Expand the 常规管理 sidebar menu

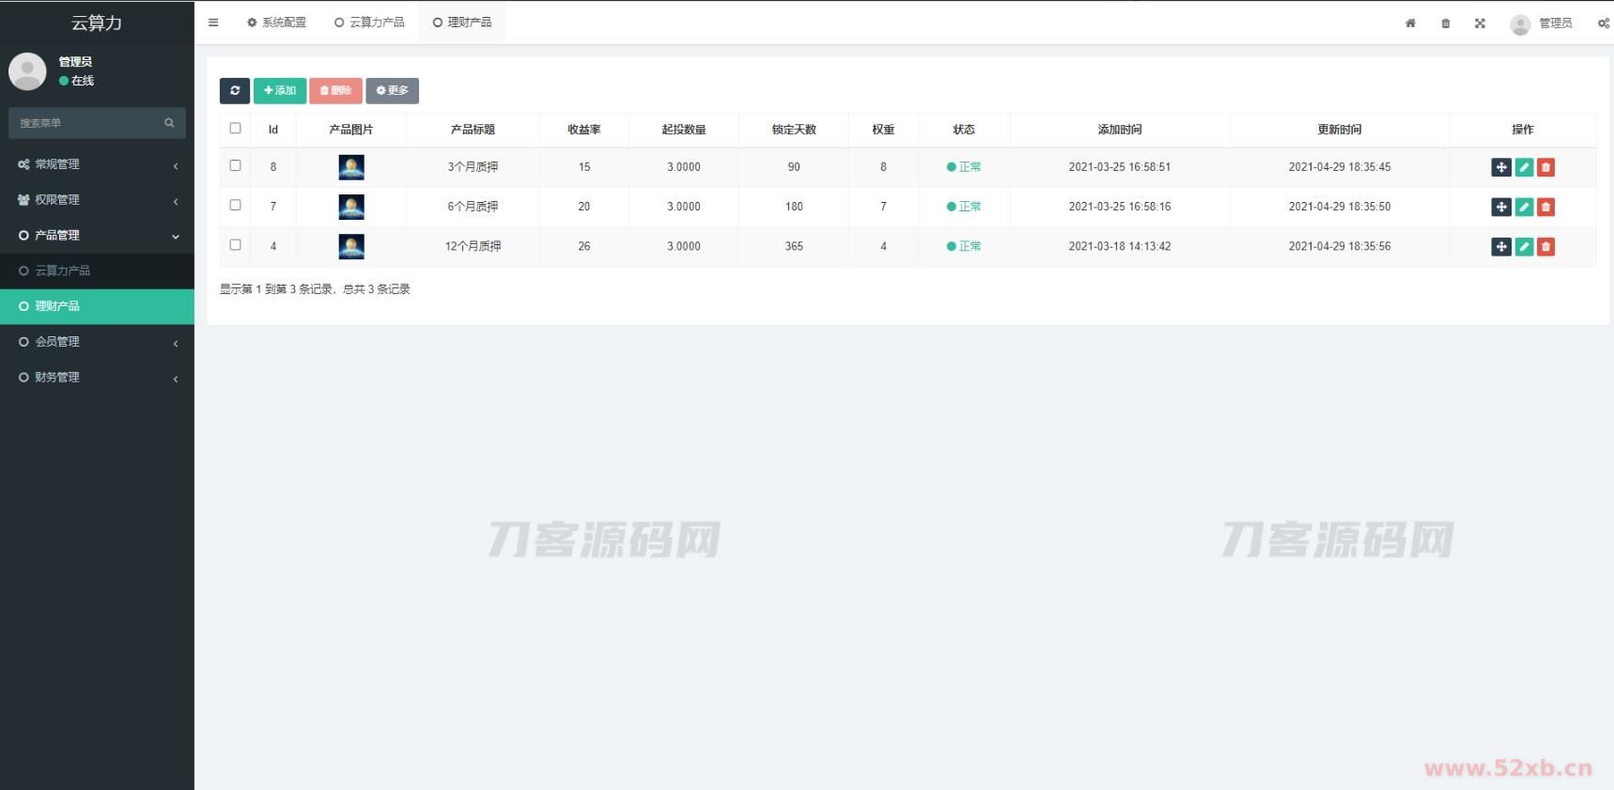point(97,164)
